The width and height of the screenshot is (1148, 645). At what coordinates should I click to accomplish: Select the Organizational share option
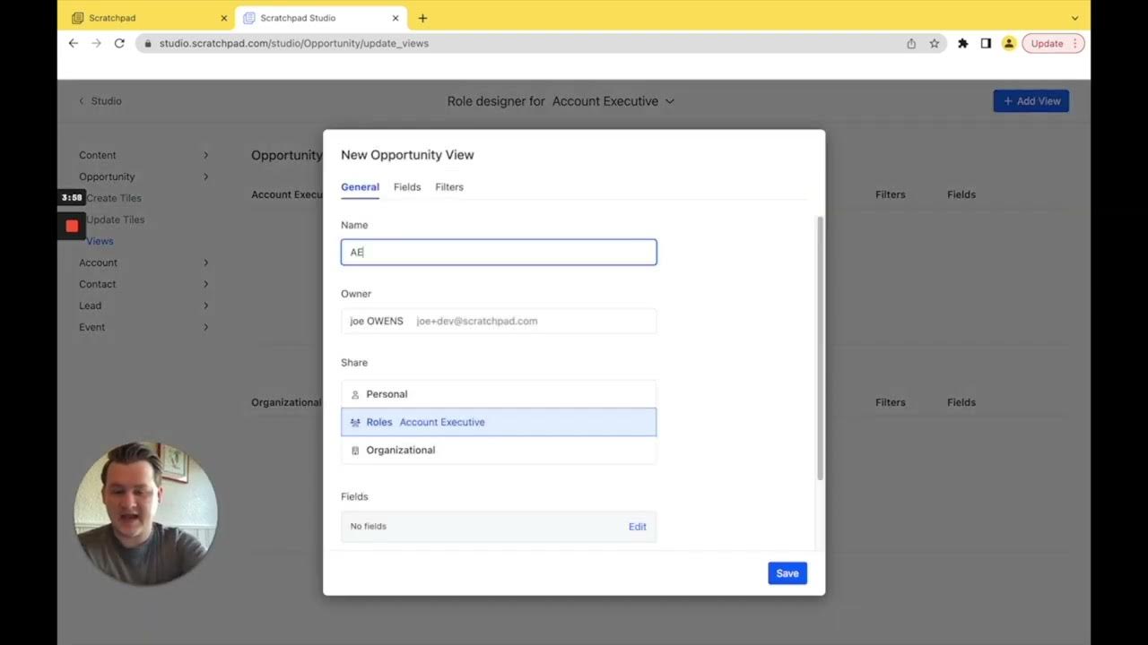coord(499,450)
